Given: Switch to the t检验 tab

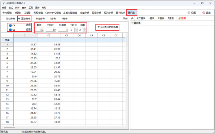Looking at the screenshot, I should pos(18,13).
